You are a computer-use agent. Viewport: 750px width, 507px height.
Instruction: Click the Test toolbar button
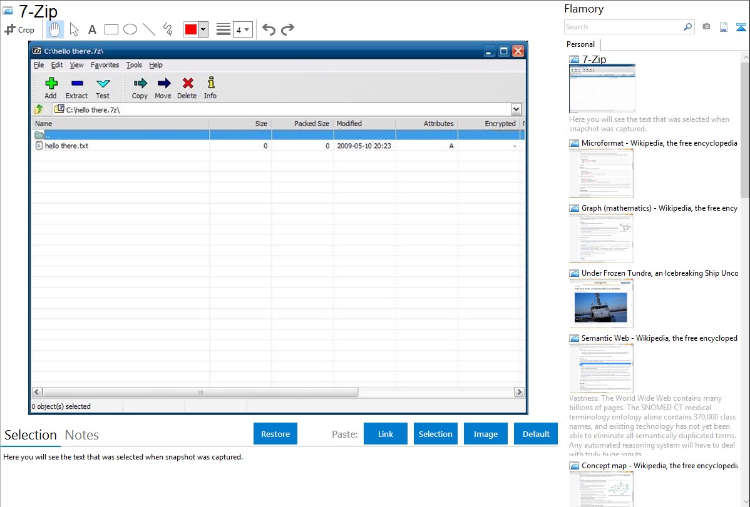(x=103, y=88)
